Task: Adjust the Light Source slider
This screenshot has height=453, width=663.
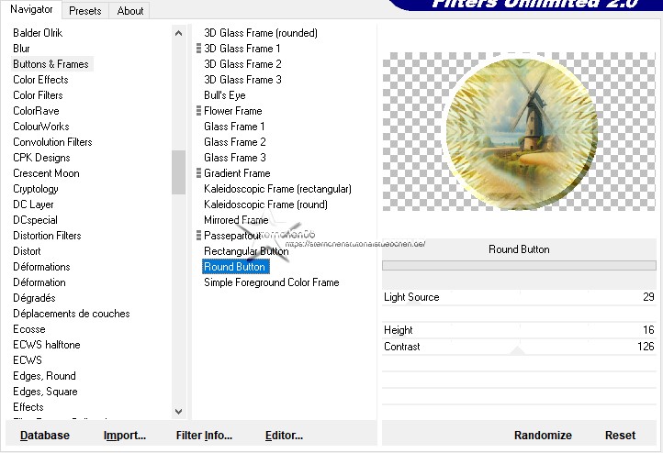Action: (519, 297)
